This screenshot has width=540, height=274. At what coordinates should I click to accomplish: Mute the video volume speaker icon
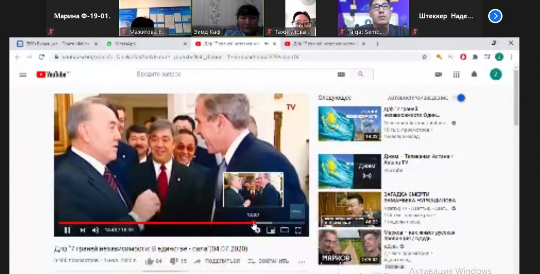click(x=95, y=230)
